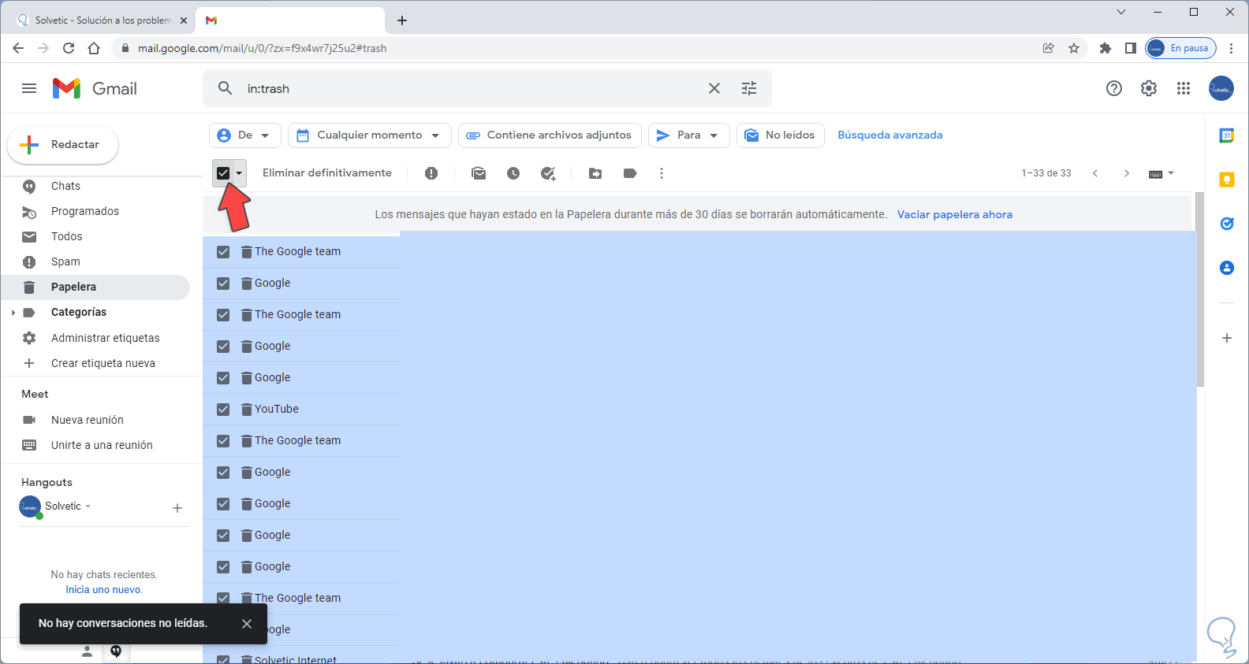Click the browser address bar URL
The image size is (1249, 664).
click(262, 48)
